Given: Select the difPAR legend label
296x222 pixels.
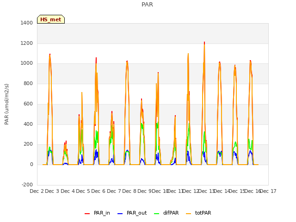Looking at the screenshot, I should 171,213.
